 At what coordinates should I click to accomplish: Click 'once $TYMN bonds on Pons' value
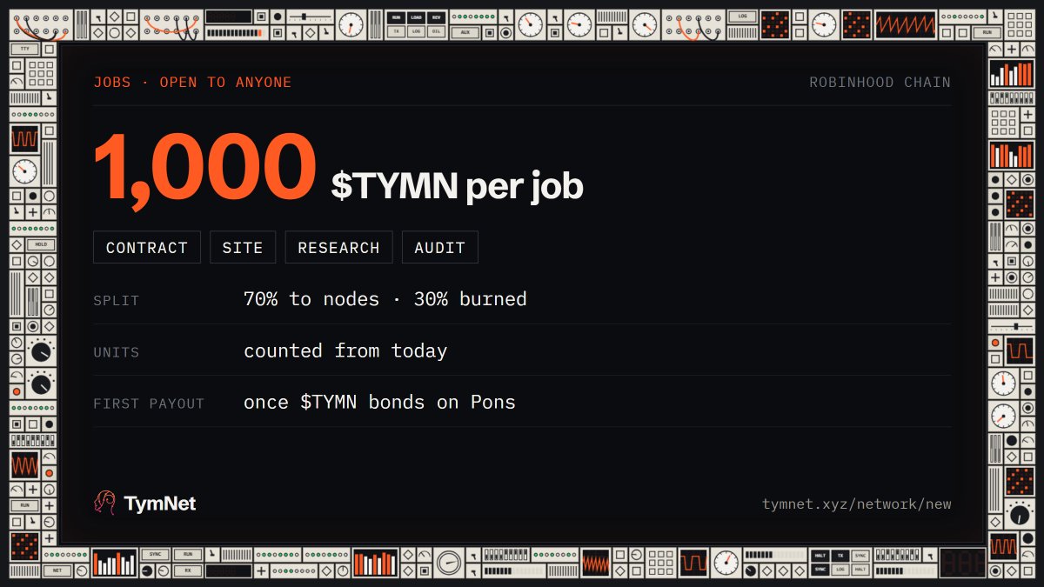[379, 402]
